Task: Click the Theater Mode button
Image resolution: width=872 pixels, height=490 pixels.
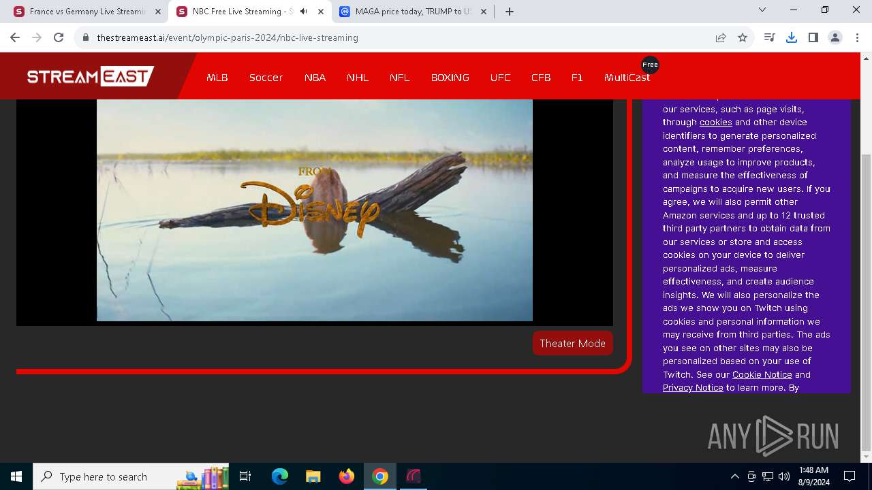Action: point(573,343)
